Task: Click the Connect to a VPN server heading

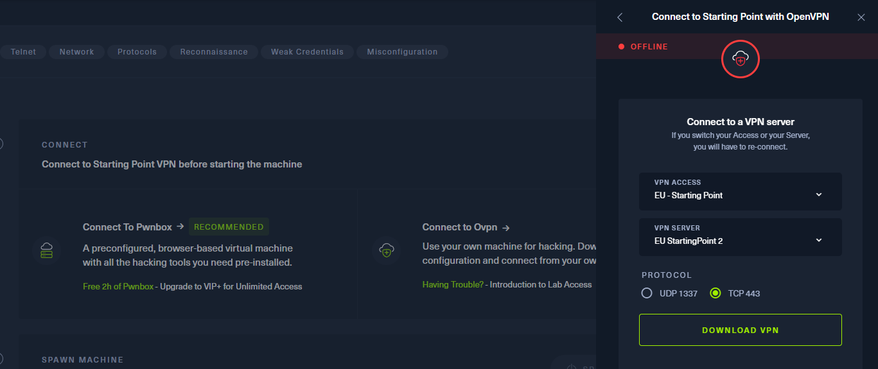Action: [741, 122]
